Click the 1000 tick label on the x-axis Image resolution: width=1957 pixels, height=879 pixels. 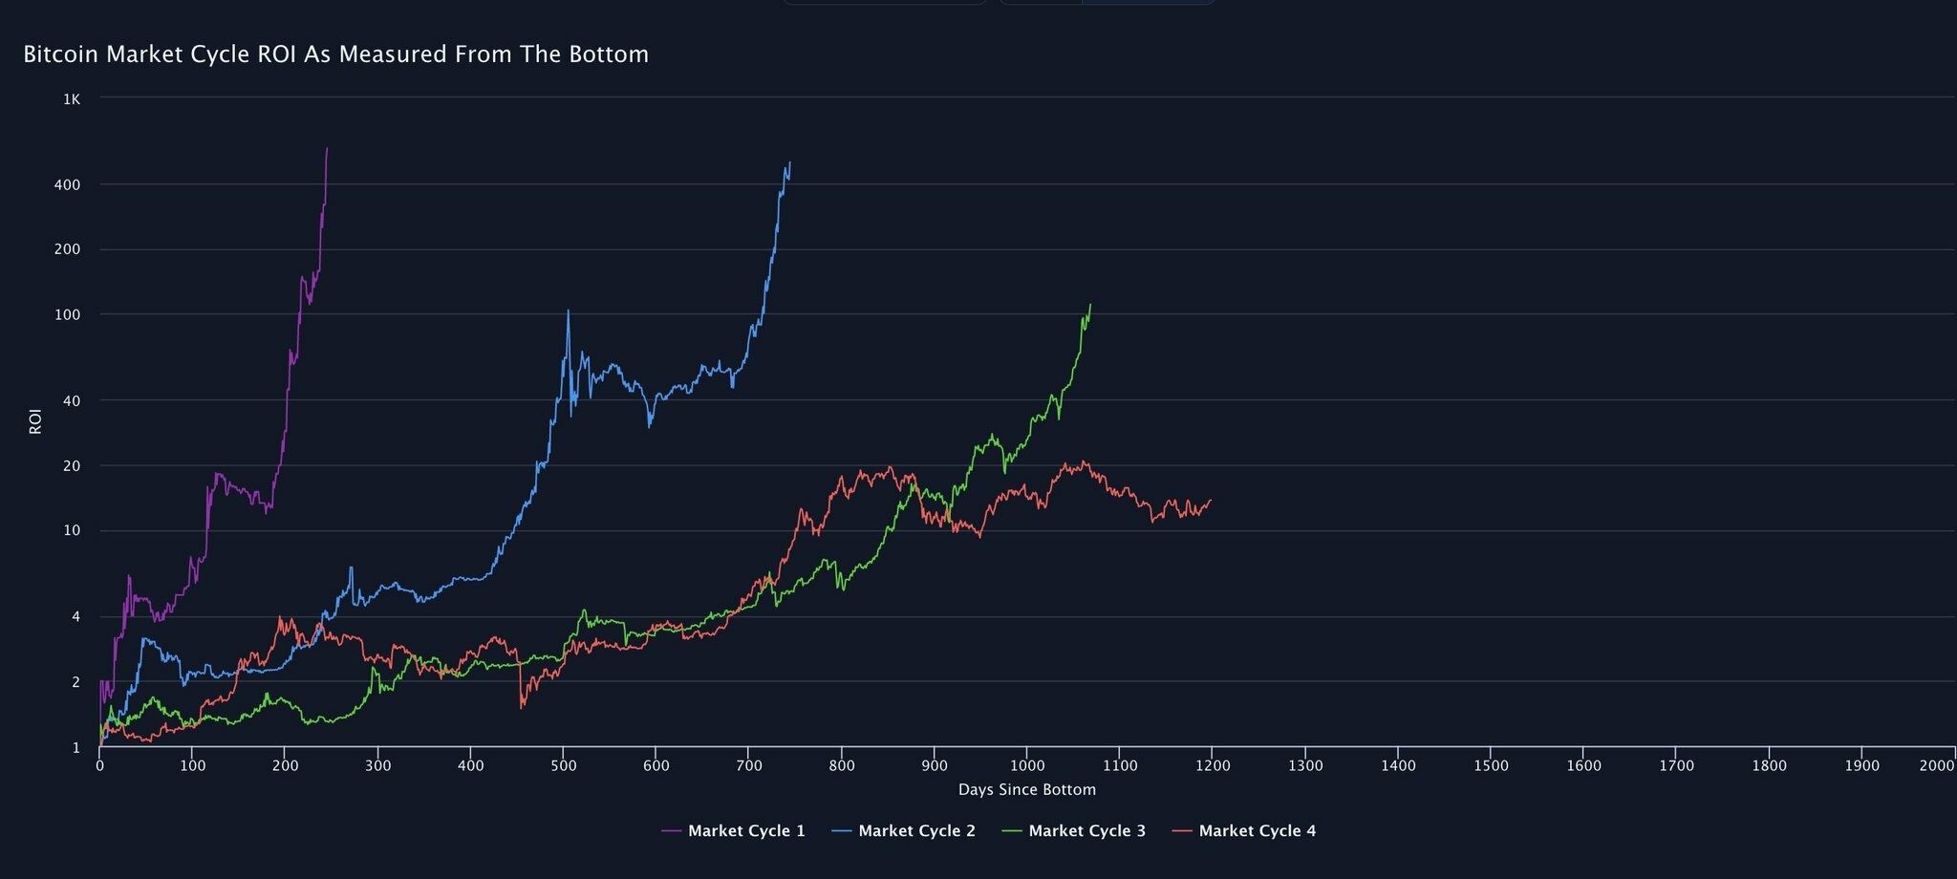[x=1026, y=765]
